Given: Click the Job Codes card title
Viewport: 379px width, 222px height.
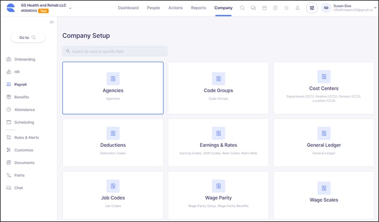Looking at the screenshot, I should coord(113,198).
